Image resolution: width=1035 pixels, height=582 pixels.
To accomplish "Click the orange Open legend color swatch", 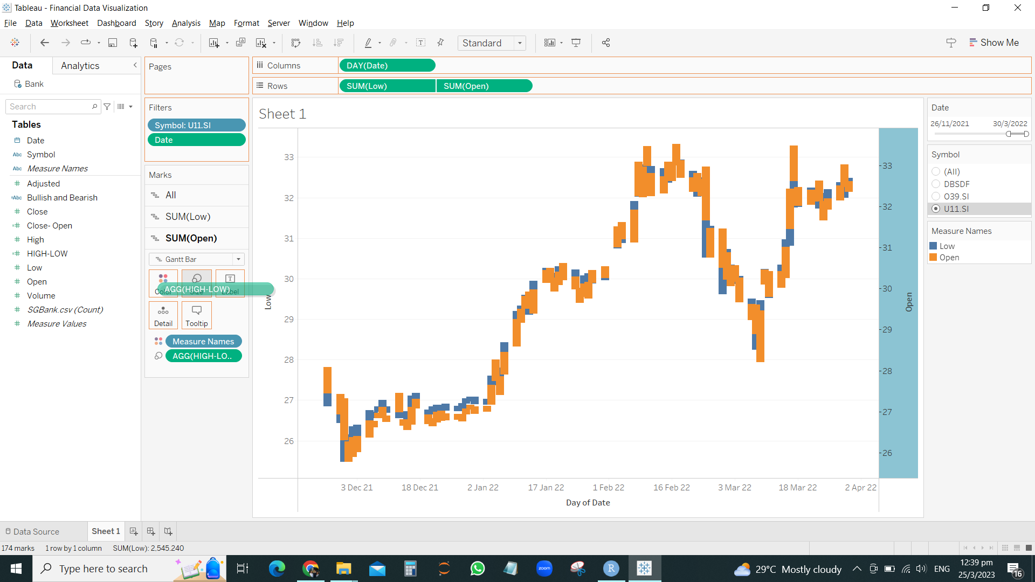I will pos(933,258).
